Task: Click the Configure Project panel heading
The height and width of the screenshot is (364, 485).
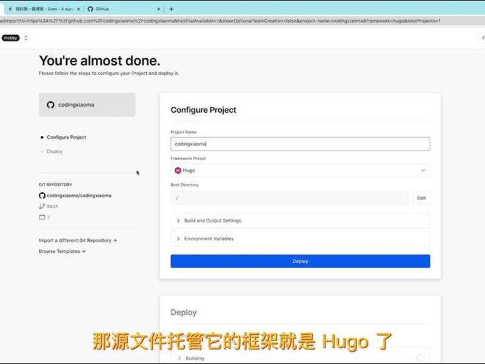Action: (x=203, y=110)
